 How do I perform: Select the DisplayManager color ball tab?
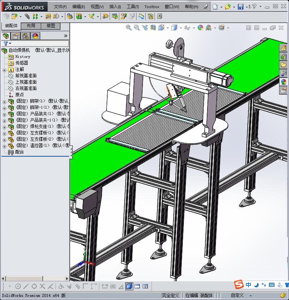(x=35, y=36)
